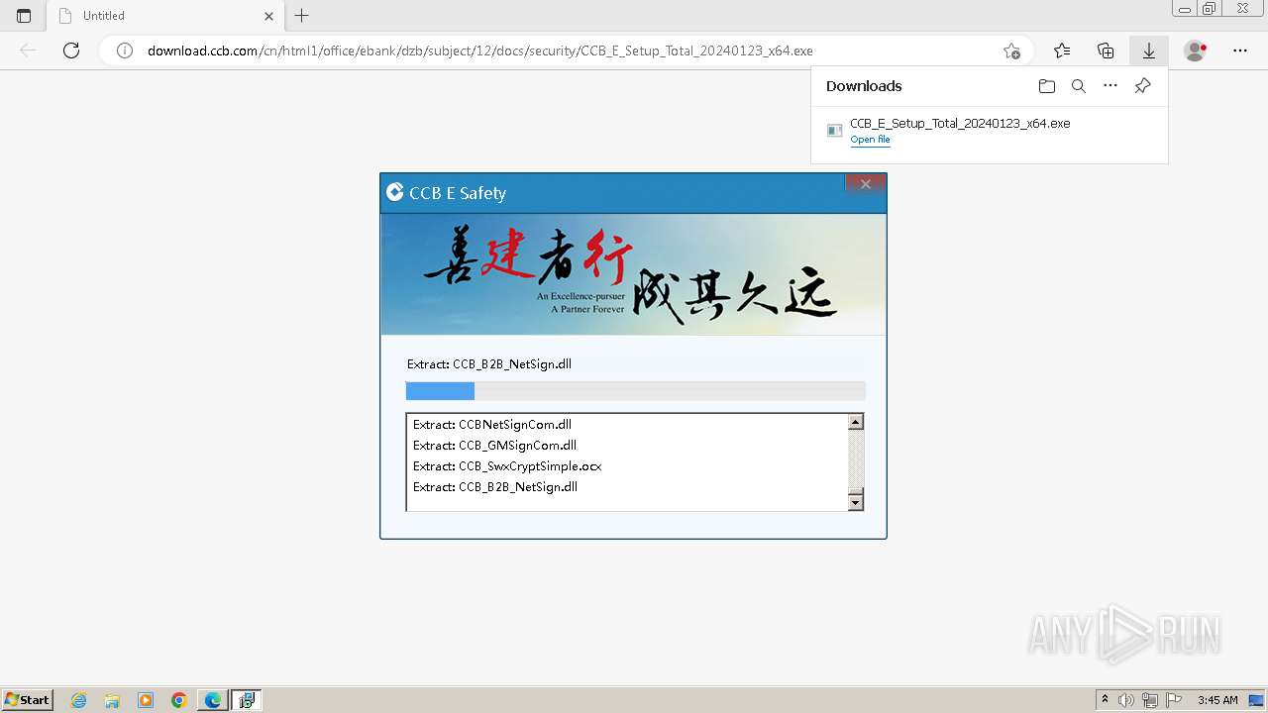The image size is (1268, 713).
Task: Open Action Center flag icon
Action: click(1173, 700)
